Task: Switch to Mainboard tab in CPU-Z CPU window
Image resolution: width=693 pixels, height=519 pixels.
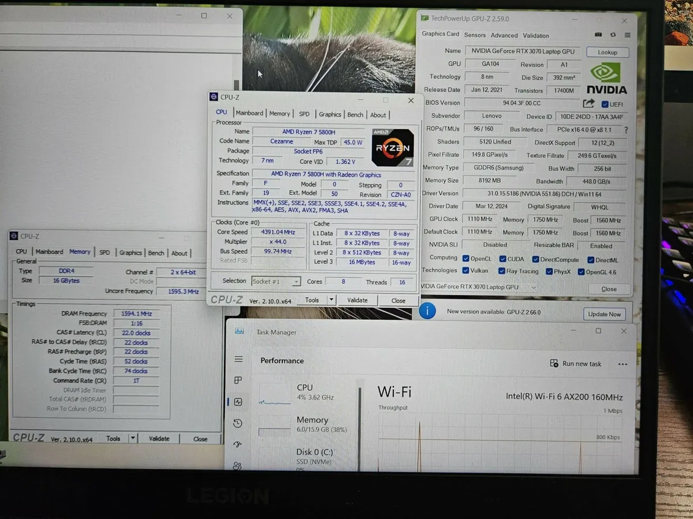Action: pyautogui.click(x=249, y=113)
